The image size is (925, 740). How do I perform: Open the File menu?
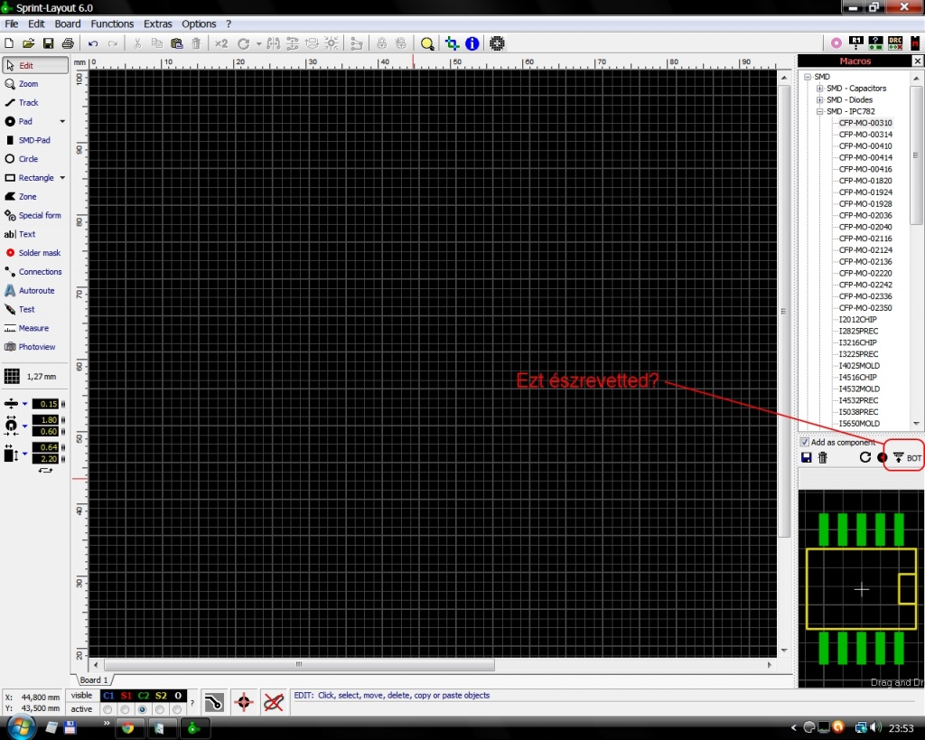point(11,23)
